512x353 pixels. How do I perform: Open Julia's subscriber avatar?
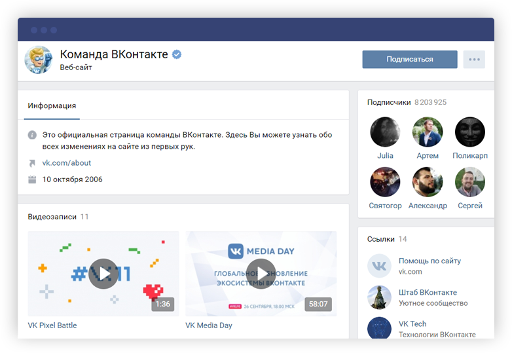[x=385, y=132]
